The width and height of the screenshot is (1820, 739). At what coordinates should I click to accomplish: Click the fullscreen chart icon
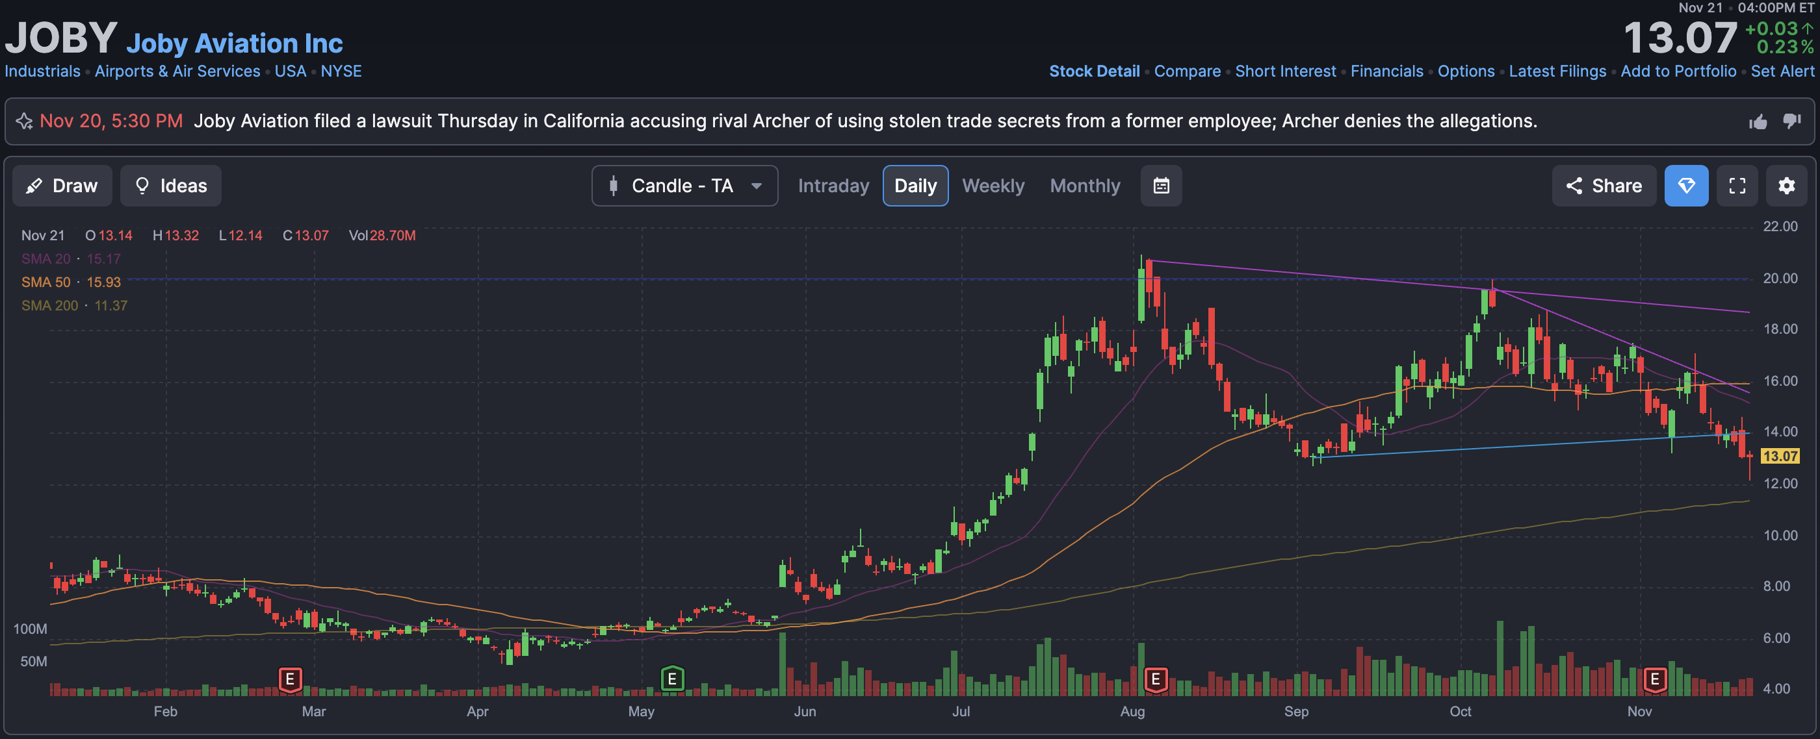click(x=1737, y=186)
